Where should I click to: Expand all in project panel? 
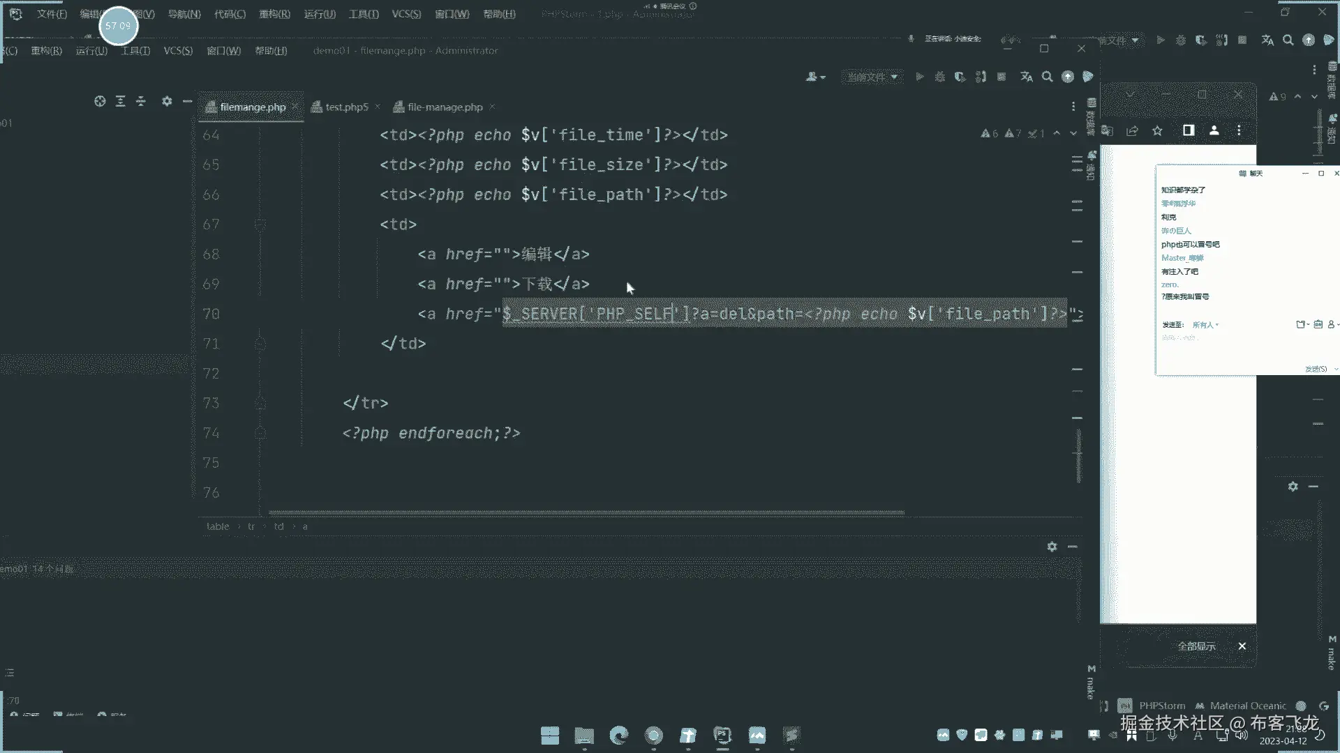tap(120, 101)
